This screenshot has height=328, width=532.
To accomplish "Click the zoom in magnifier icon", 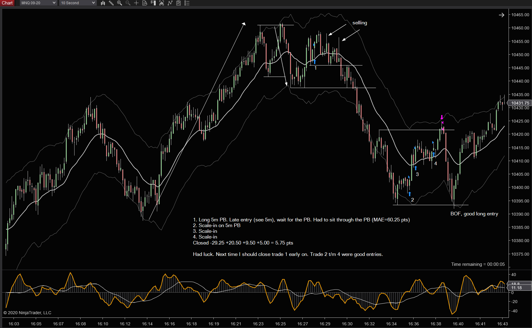I will click(x=120, y=3).
